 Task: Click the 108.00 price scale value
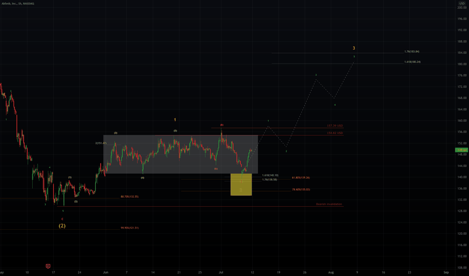click(x=462, y=267)
